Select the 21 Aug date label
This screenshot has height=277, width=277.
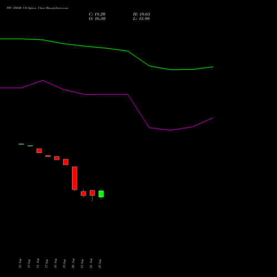[x=82, y=263]
